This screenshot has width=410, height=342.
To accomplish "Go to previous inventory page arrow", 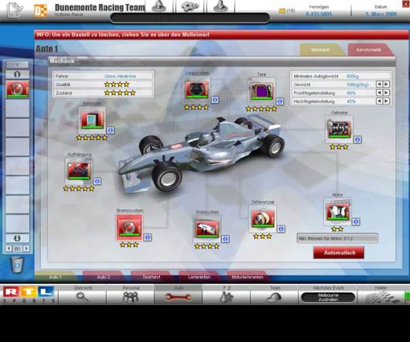I will coord(9,248).
